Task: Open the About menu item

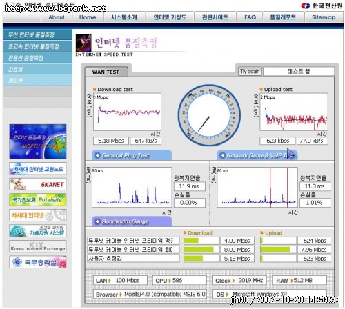Action: [57, 17]
